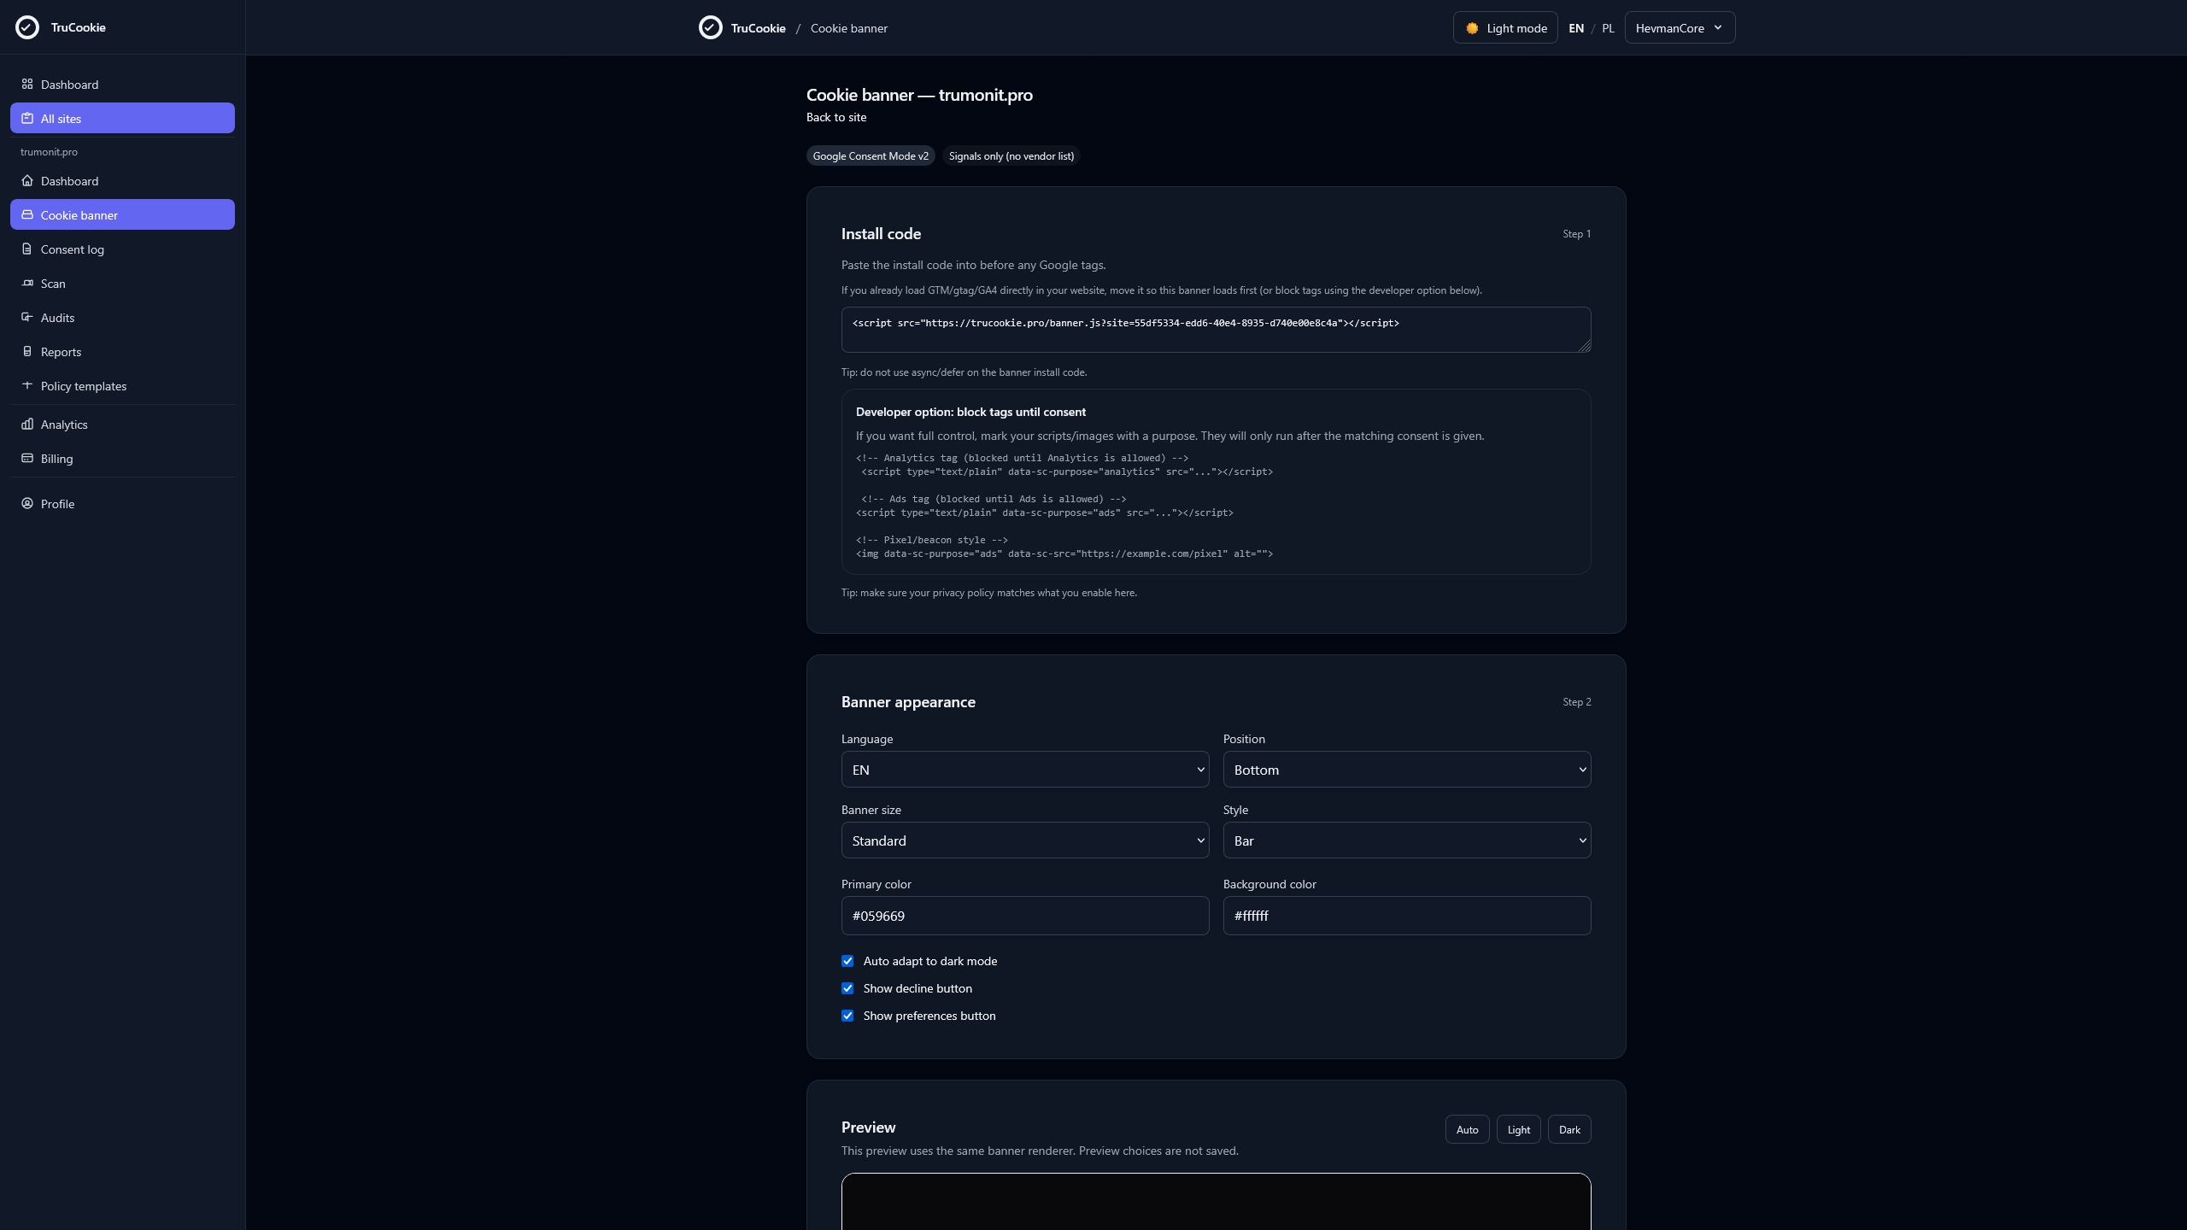Open your Profile page
The height and width of the screenshot is (1230, 2187).
58,504
